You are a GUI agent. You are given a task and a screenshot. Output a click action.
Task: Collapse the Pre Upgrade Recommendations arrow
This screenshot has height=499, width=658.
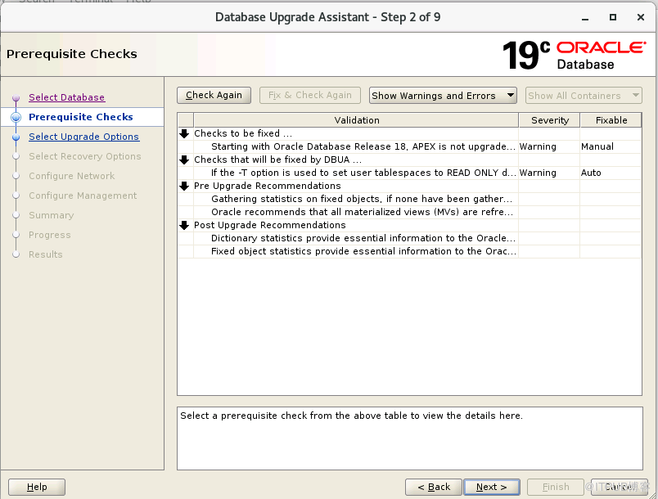(184, 186)
